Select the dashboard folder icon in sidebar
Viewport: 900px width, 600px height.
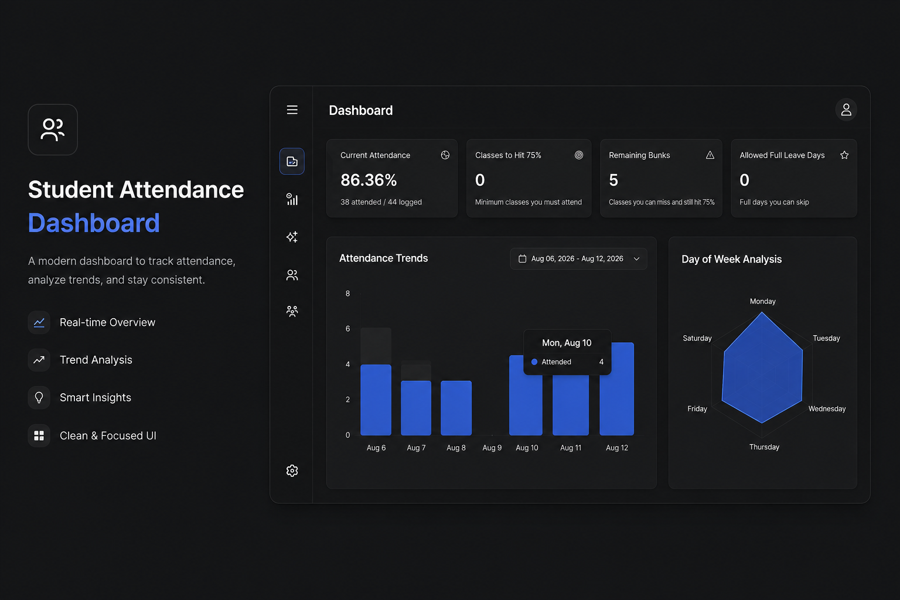292,161
